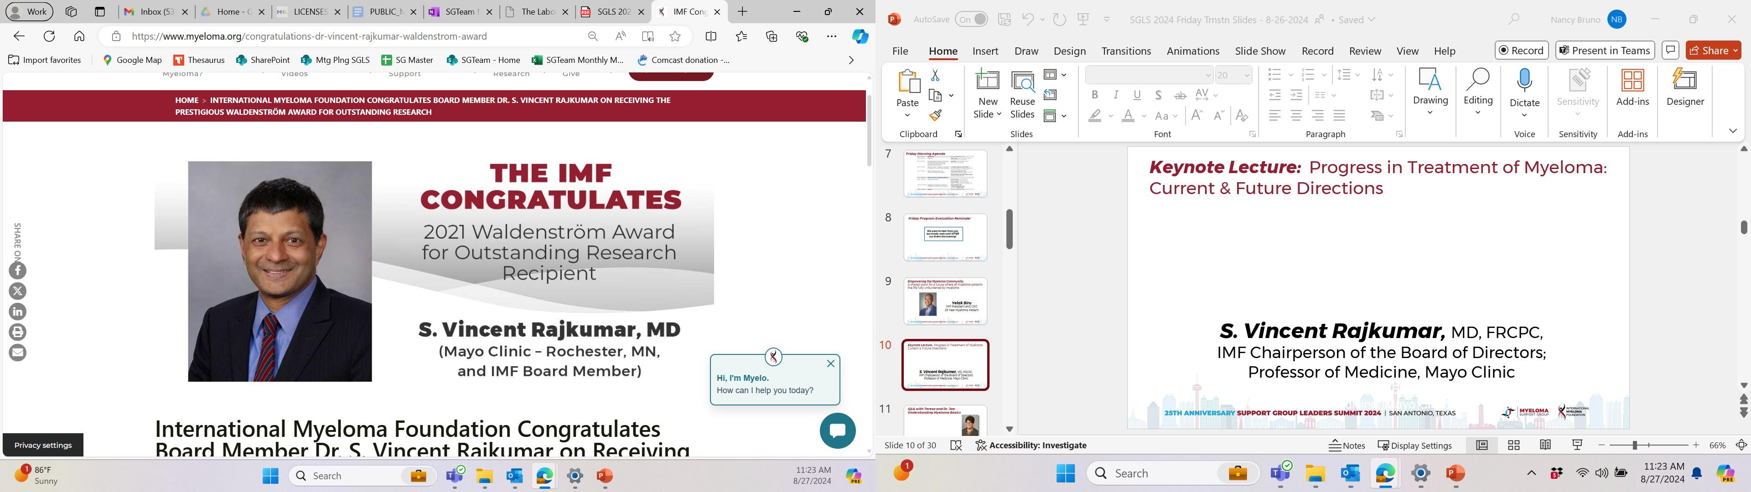Open the Paste options dropdown arrow
The width and height of the screenshot is (1751, 492).
click(907, 116)
